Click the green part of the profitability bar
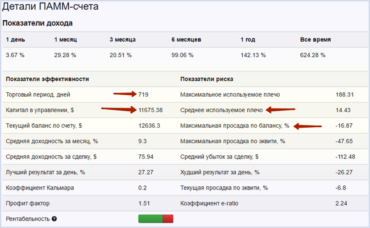 pyautogui.click(x=150, y=219)
